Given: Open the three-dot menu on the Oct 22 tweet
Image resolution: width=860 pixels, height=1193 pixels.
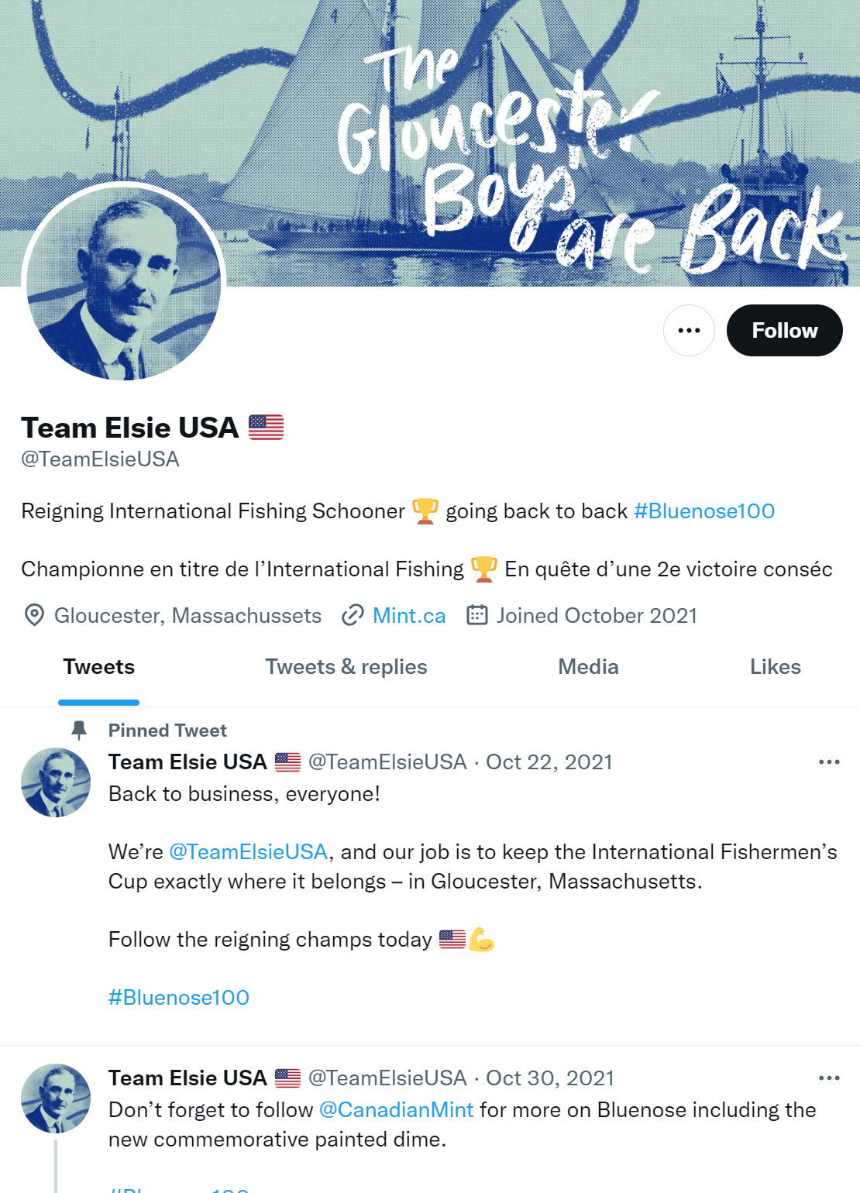Looking at the screenshot, I should (829, 762).
